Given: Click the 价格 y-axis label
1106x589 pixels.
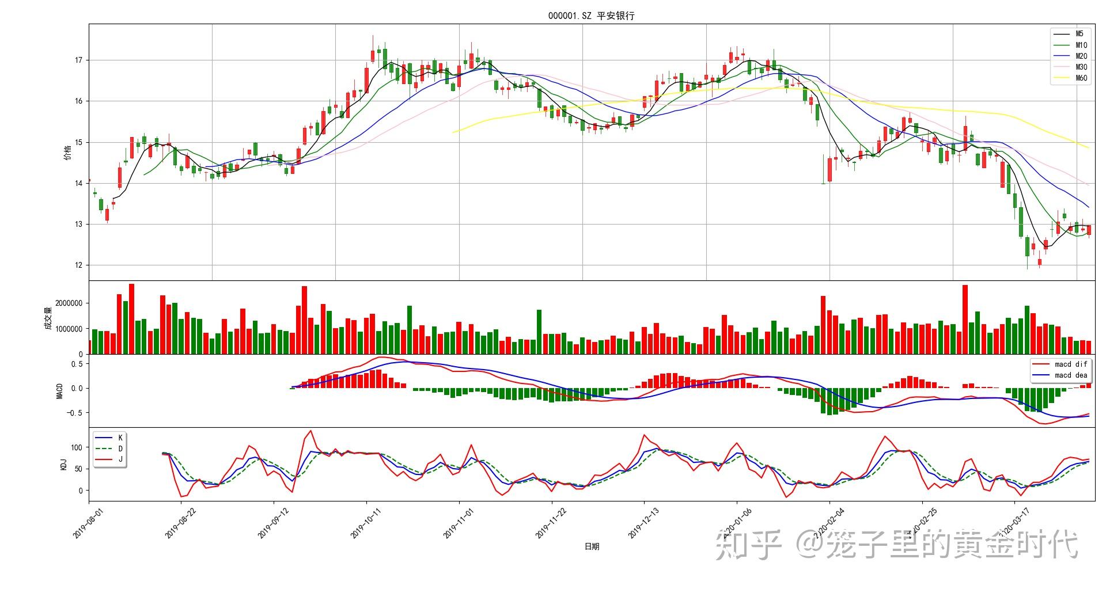Looking at the screenshot, I should pos(68,153).
